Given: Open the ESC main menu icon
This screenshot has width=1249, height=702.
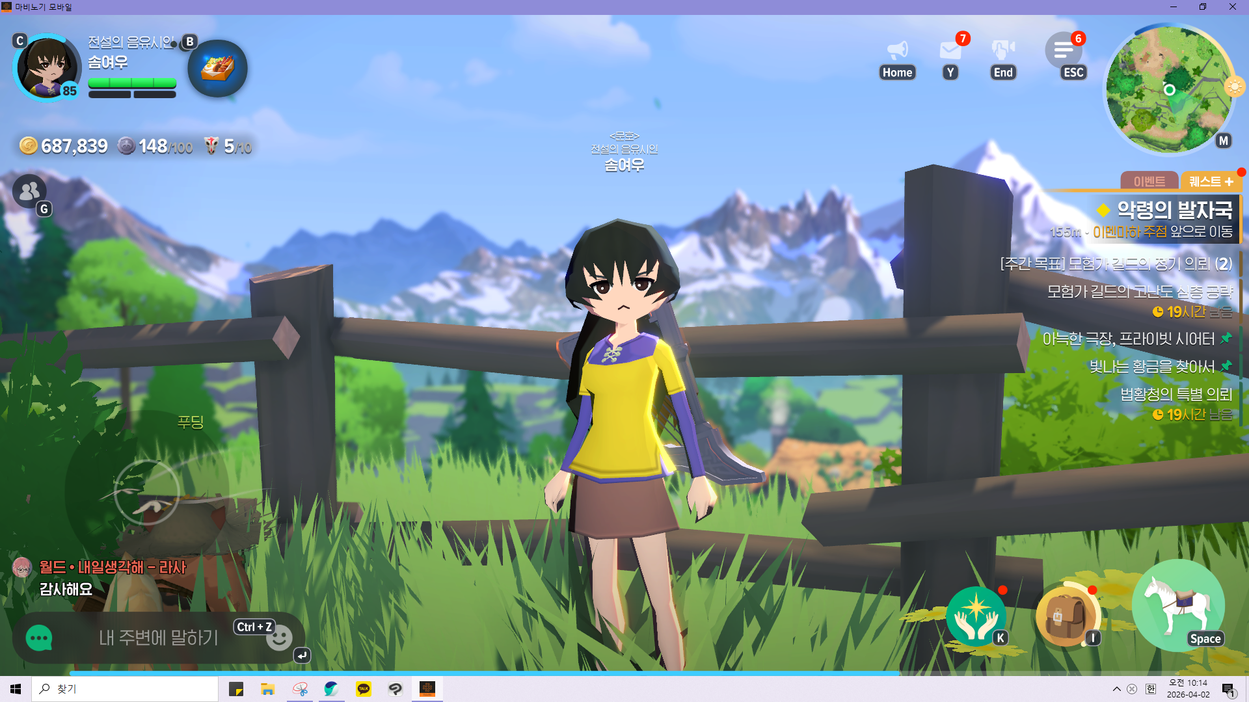Looking at the screenshot, I should click(1064, 50).
